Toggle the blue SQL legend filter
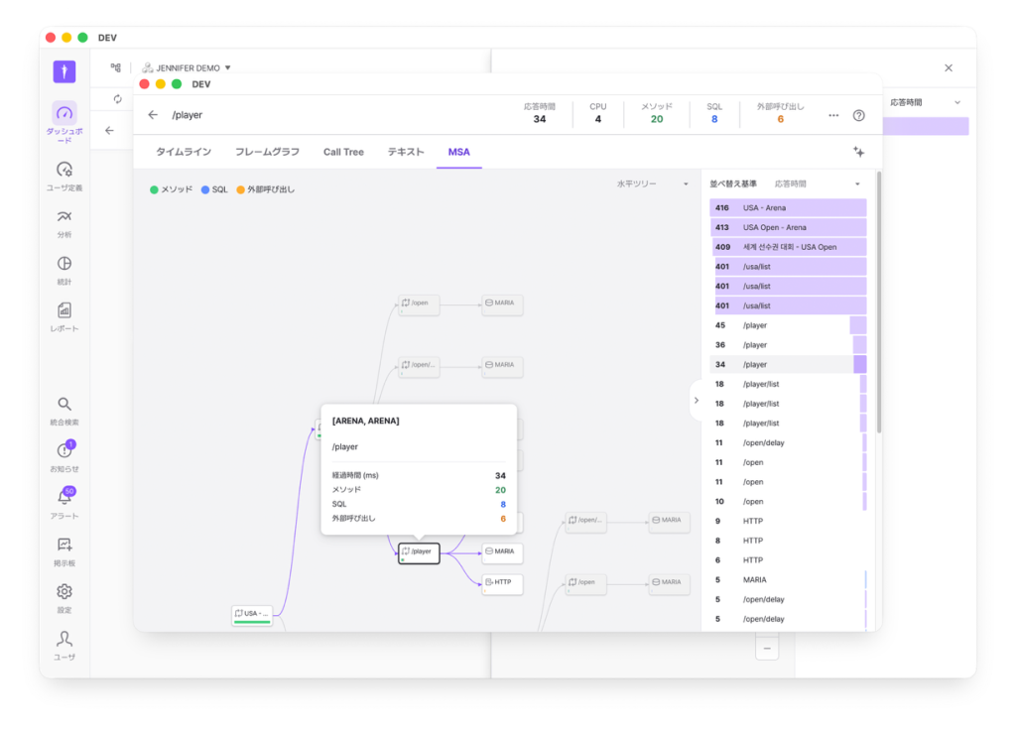This screenshot has width=1016, height=730. 214,189
